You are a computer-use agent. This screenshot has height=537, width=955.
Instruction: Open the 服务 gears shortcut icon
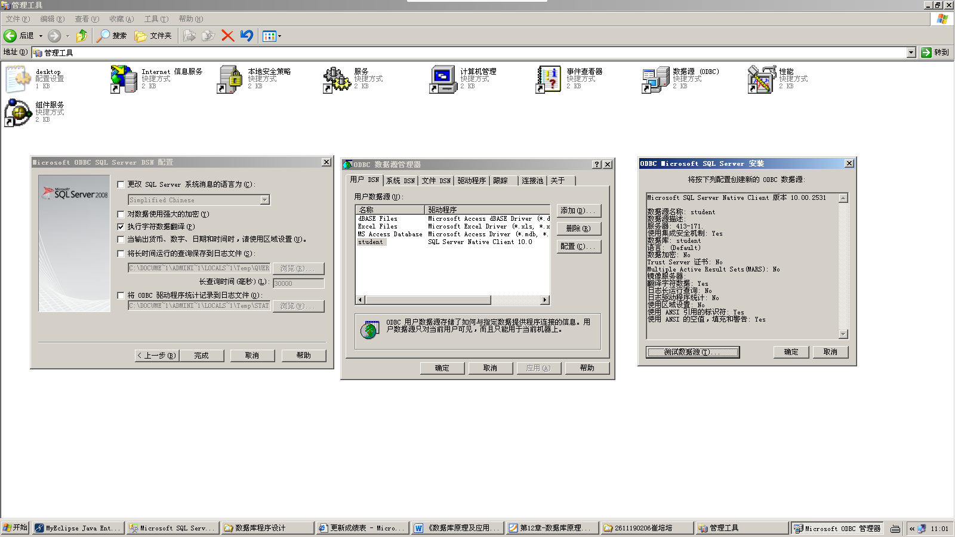pyautogui.click(x=337, y=79)
